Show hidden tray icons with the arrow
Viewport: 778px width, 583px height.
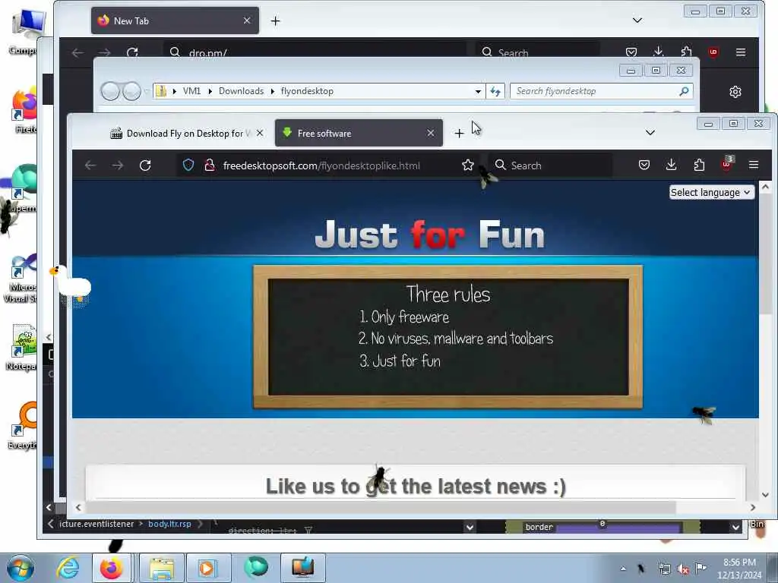click(x=623, y=569)
